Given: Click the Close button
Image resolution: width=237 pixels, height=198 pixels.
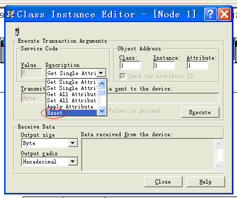Looking at the screenshot, I should 163,182.
